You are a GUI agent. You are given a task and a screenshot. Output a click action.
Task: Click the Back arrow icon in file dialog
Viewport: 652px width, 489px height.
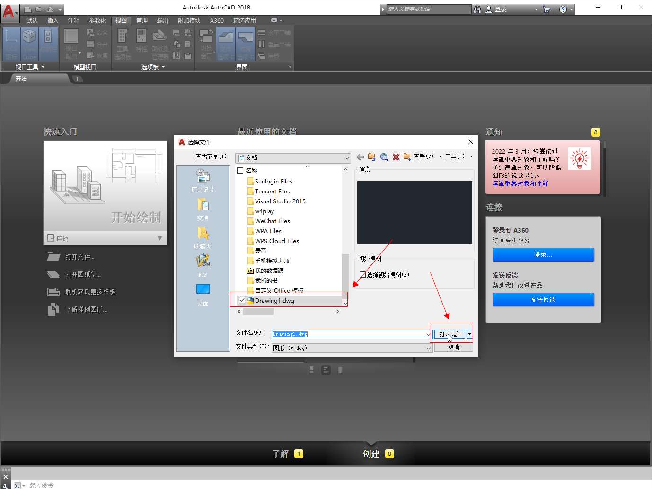360,157
